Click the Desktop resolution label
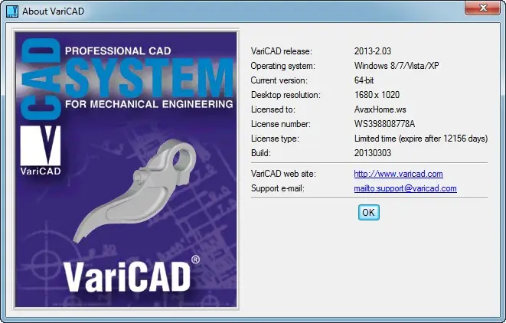The width and height of the screenshot is (506, 323). [x=286, y=95]
